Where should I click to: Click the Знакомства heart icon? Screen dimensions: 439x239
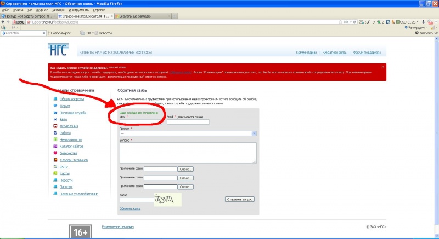tap(55, 153)
